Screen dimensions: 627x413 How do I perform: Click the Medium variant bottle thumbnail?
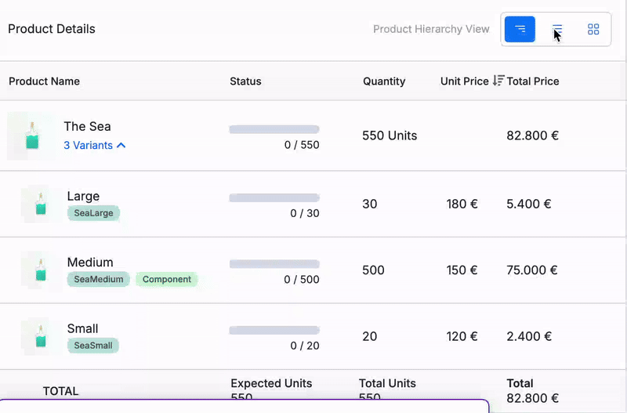tap(41, 270)
